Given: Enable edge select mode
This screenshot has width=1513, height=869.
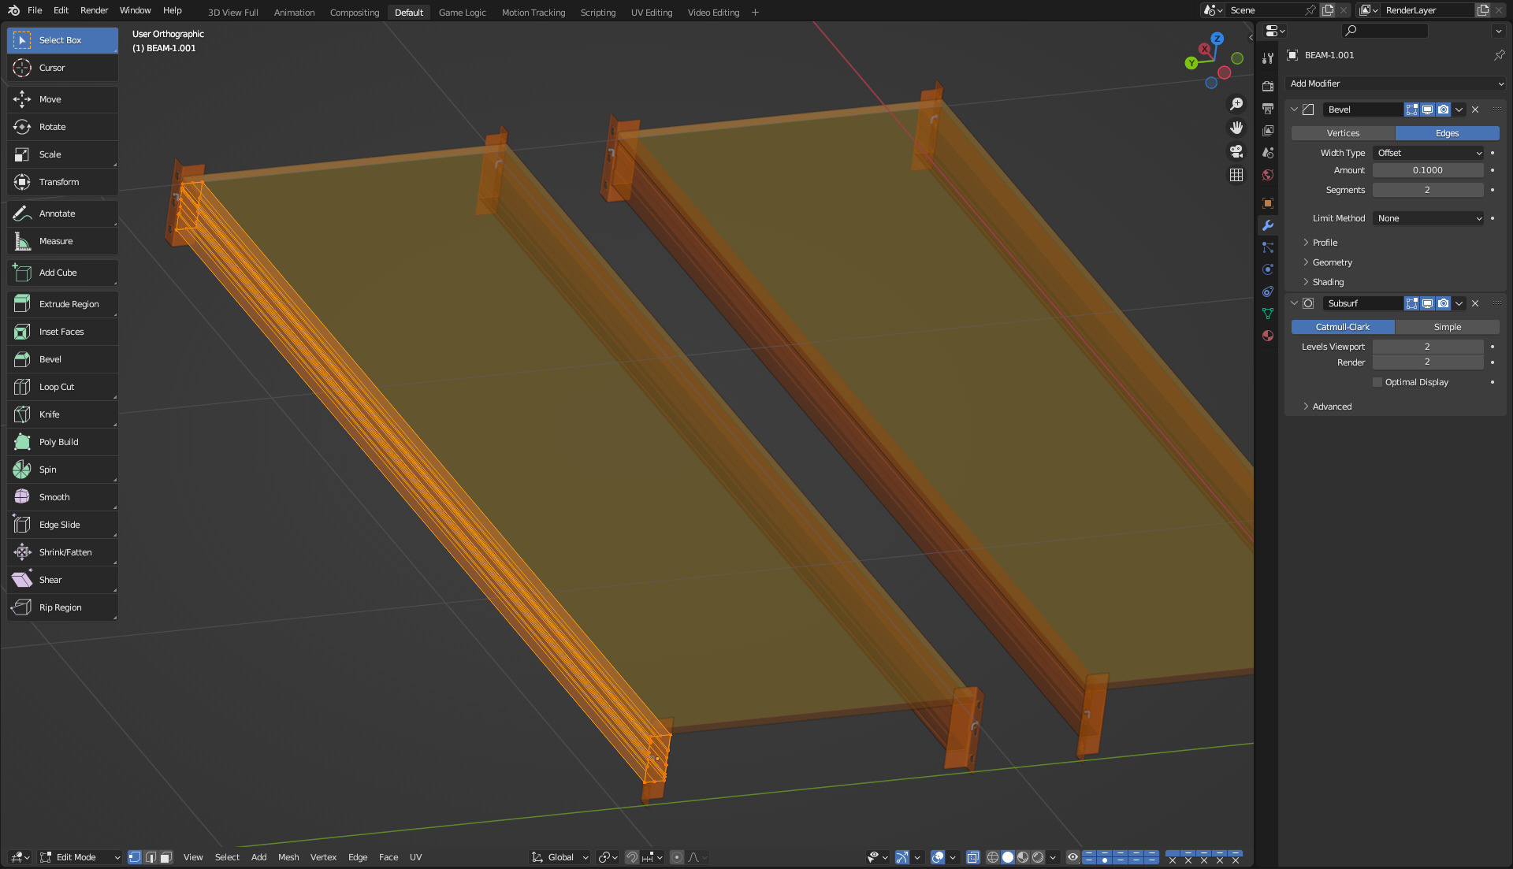Looking at the screenshot, I should (x=151, y=857).
